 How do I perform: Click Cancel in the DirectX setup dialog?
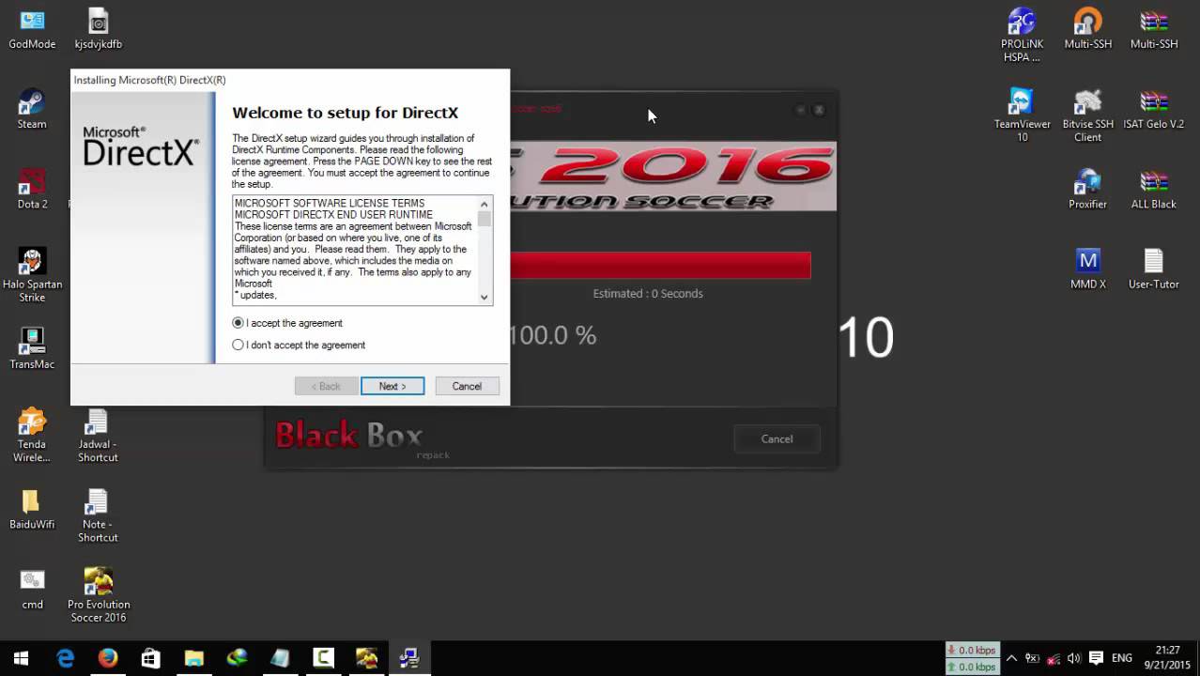click(x=467, y=386)
